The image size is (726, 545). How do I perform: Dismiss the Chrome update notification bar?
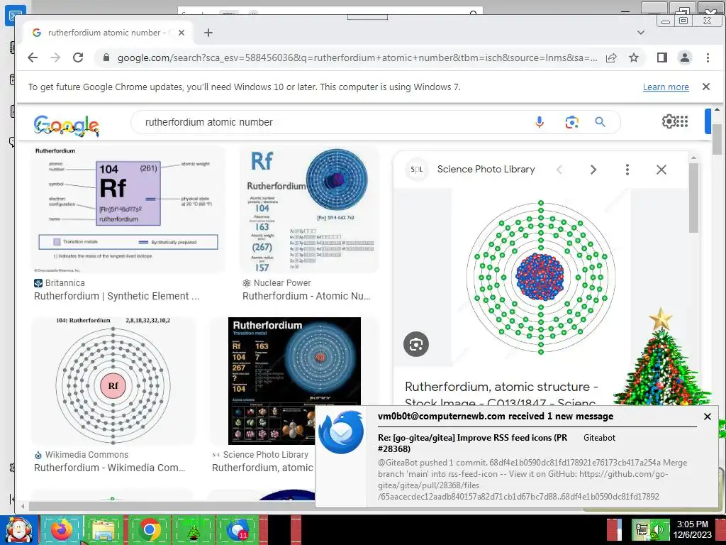[x=706, y=87]
